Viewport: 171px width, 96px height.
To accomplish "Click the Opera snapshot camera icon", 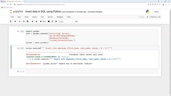I will [153, 5].
